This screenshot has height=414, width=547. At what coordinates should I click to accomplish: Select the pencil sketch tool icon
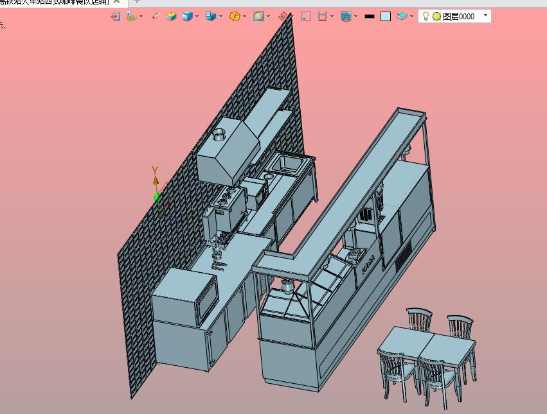156,16
